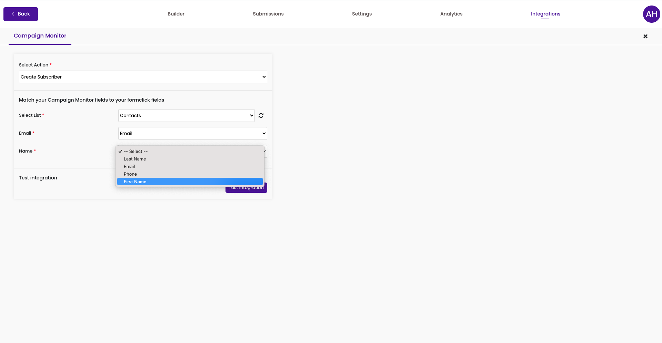Screen dimensions: 662x343
Task: Select the Integrations tab
Action: (x=545, y=14)
